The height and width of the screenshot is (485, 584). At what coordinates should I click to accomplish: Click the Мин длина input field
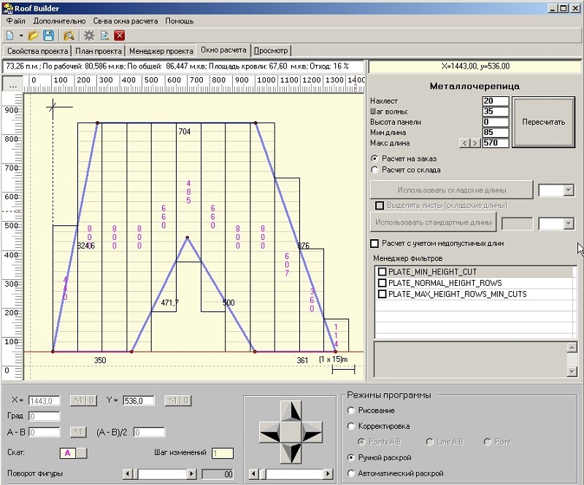click(496, 132)
